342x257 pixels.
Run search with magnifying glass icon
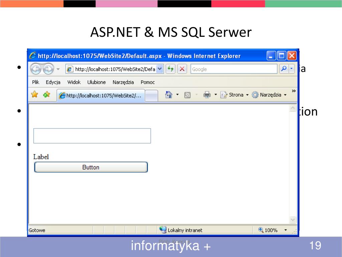(x=284, y=69)
